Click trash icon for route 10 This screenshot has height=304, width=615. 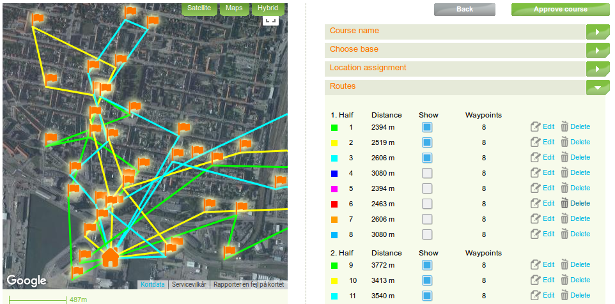[x=564, y=280]
